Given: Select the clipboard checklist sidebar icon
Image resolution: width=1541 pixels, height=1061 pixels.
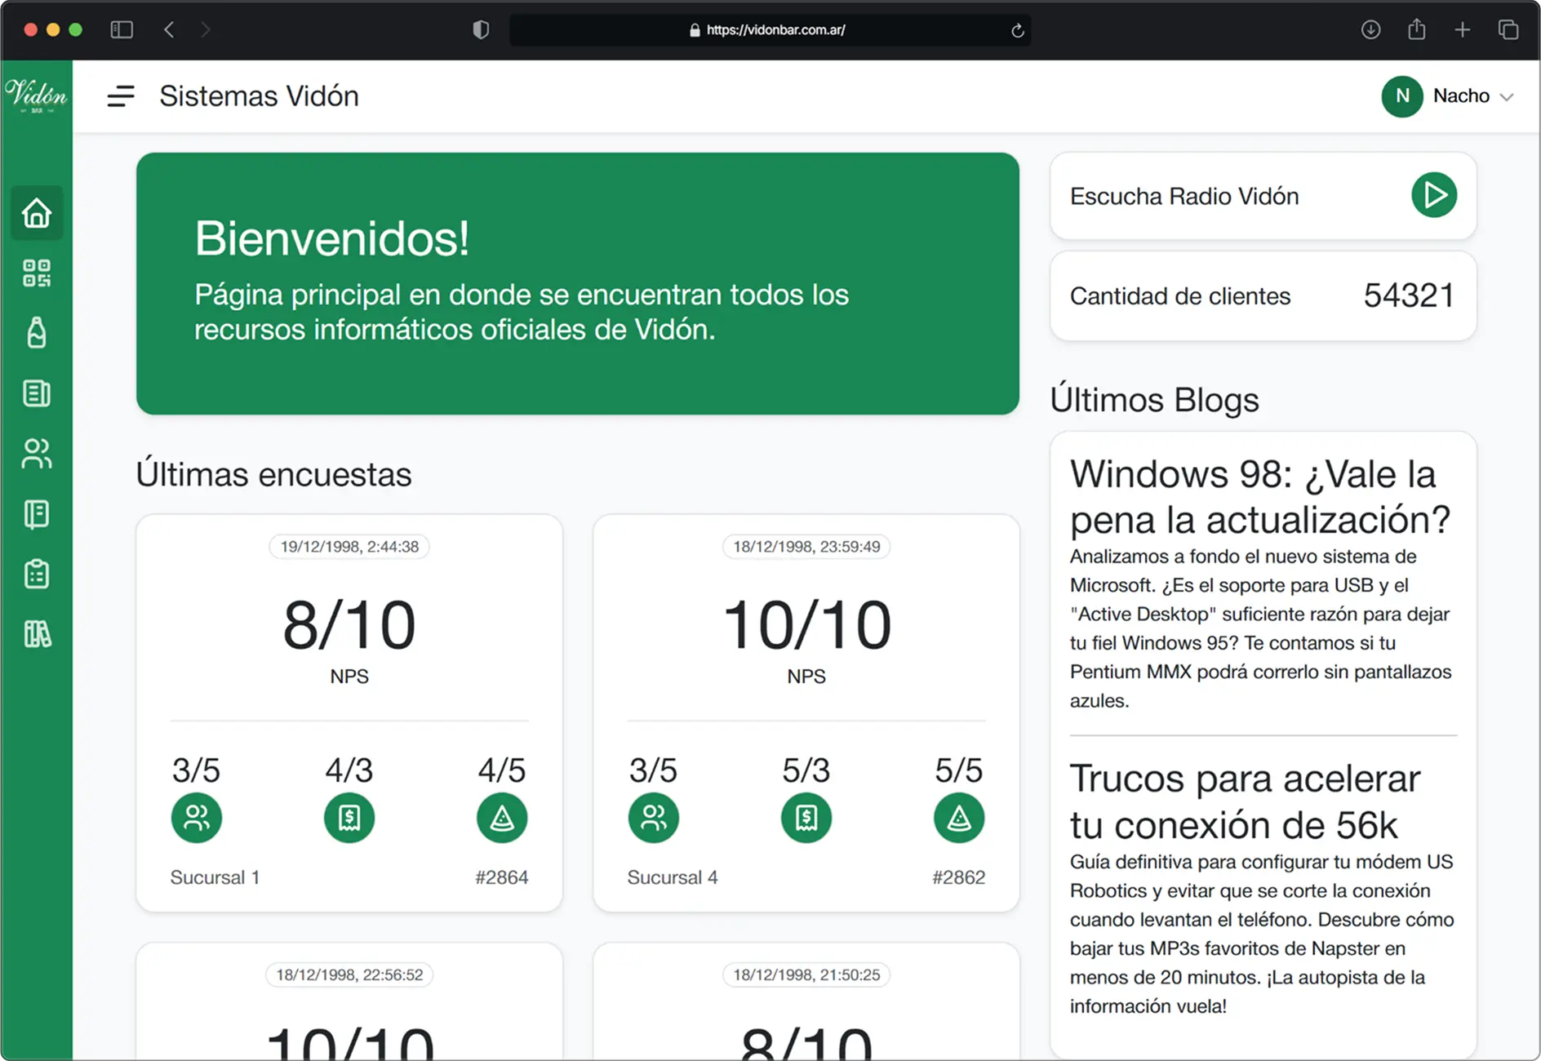Looking at the screenshot, I should (37, 574).
